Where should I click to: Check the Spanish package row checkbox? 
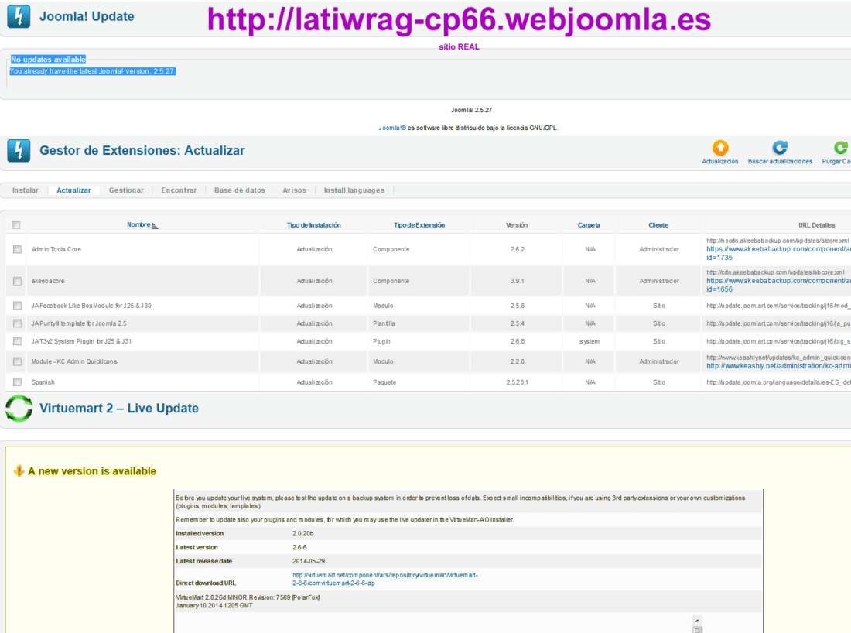click(x=17, y=382)
